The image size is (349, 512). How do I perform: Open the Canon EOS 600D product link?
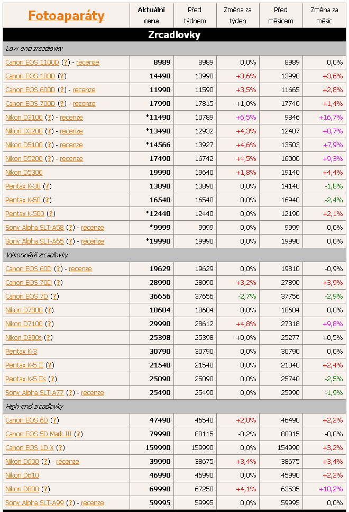click(30, 90)
